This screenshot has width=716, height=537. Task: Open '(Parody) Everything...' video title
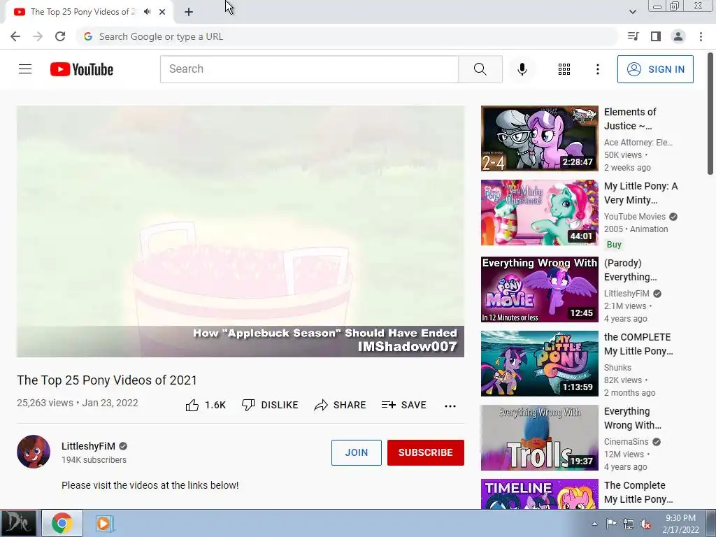point(630,270)
